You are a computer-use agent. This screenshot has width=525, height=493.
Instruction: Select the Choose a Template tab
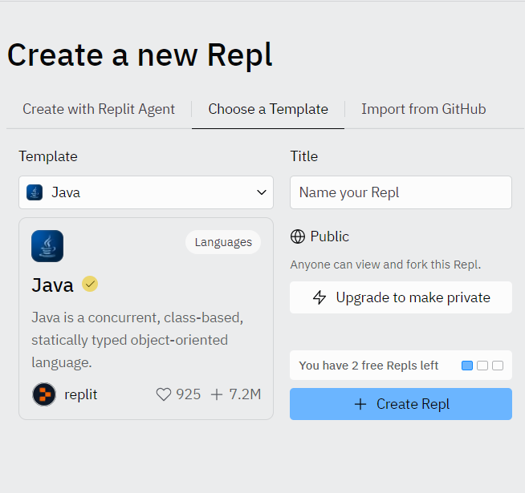coord(268,109)
